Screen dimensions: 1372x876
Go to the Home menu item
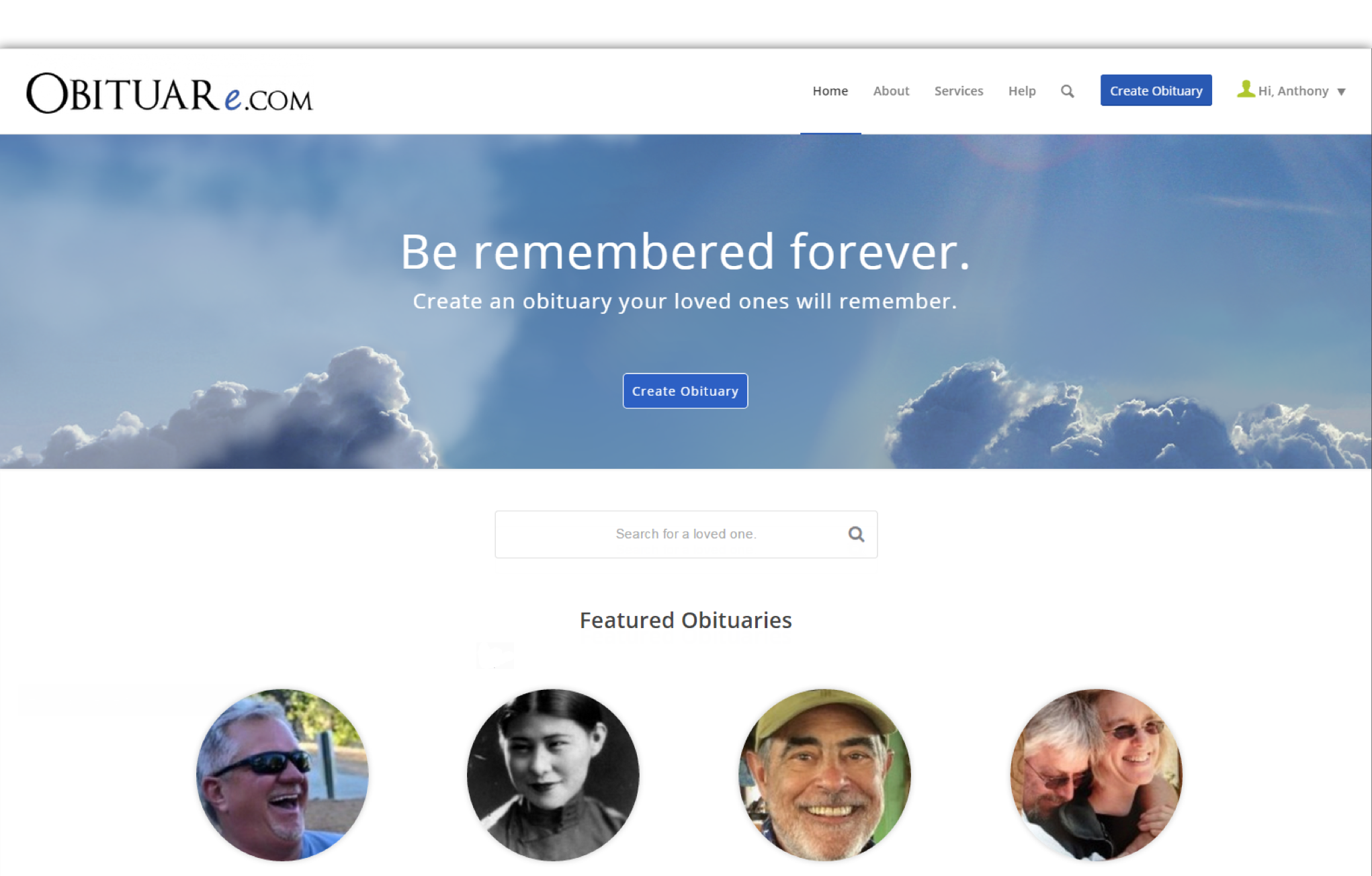pos(830,91)
